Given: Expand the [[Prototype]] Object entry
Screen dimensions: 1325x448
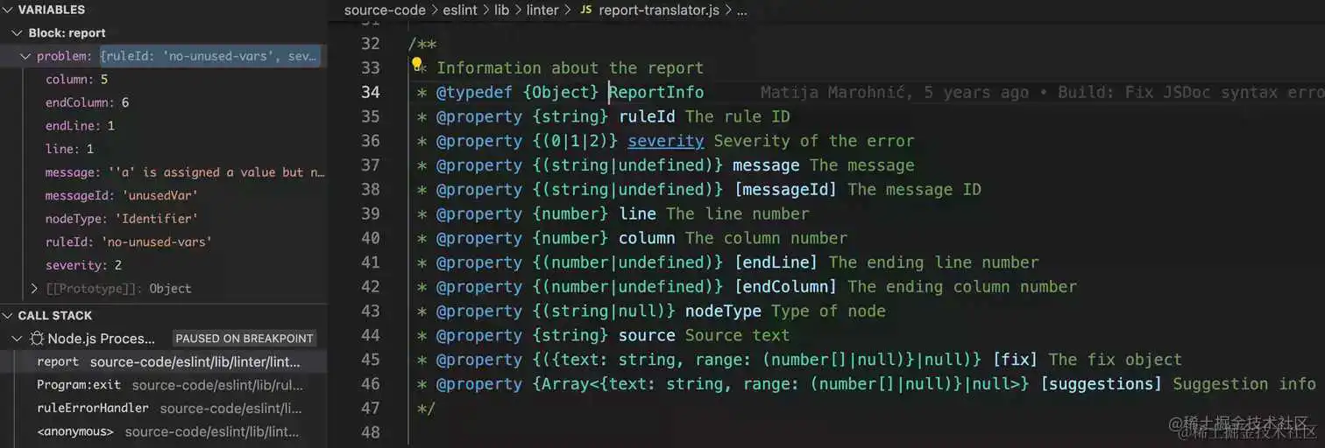Looking at the screenshot, I should click(x=34, y=288).
